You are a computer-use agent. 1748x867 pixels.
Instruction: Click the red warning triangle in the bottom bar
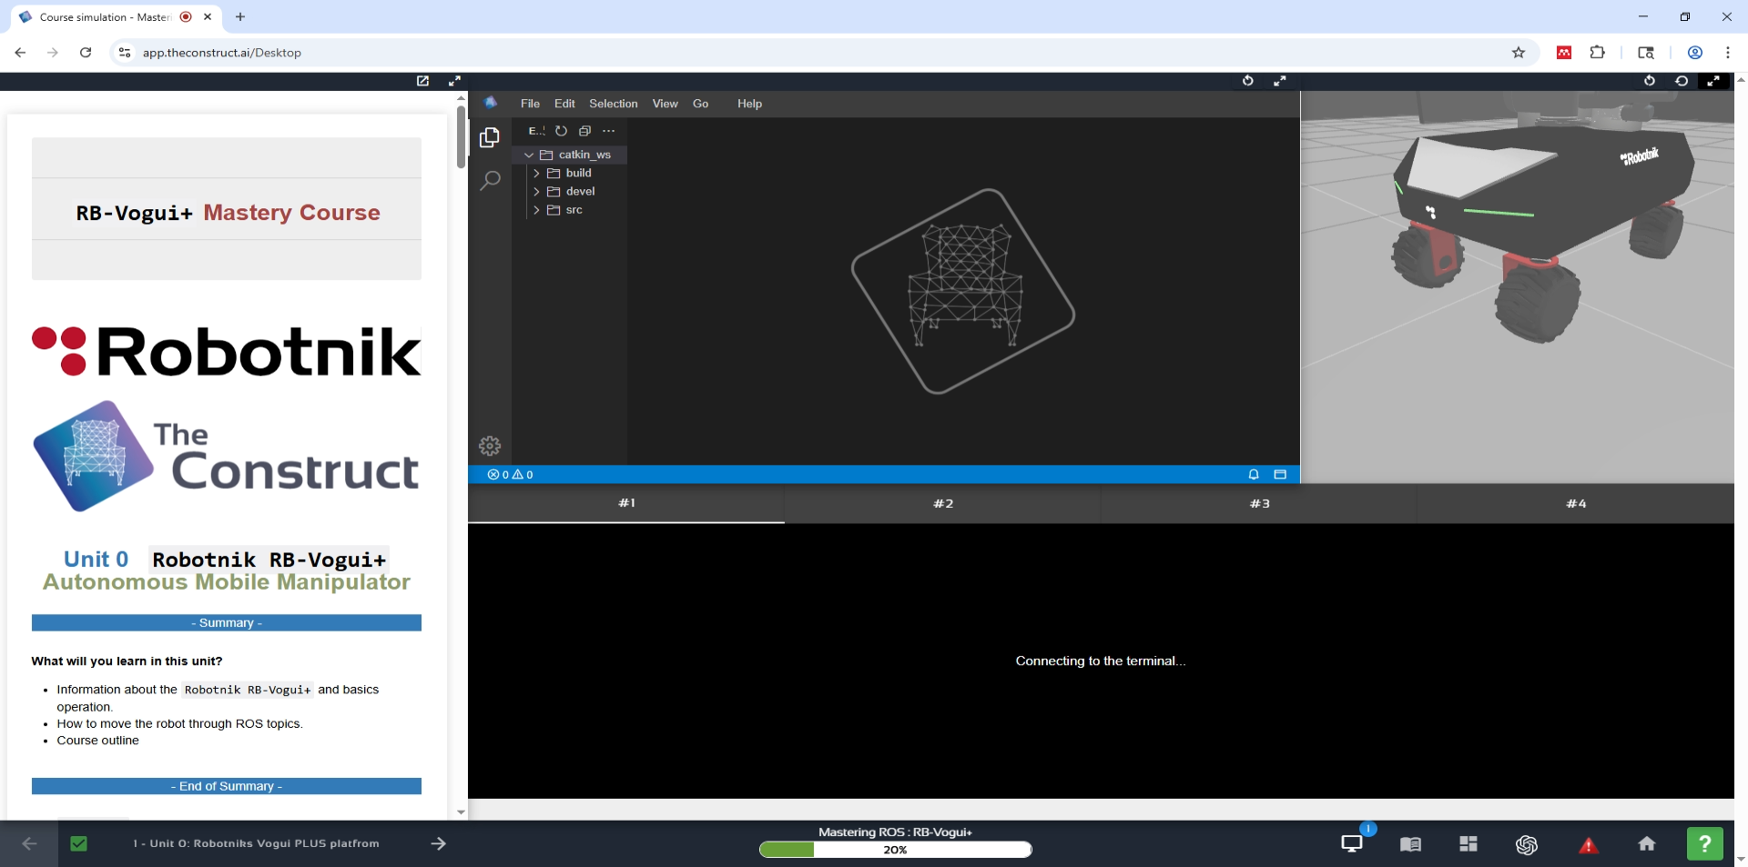click(1589, 845)
